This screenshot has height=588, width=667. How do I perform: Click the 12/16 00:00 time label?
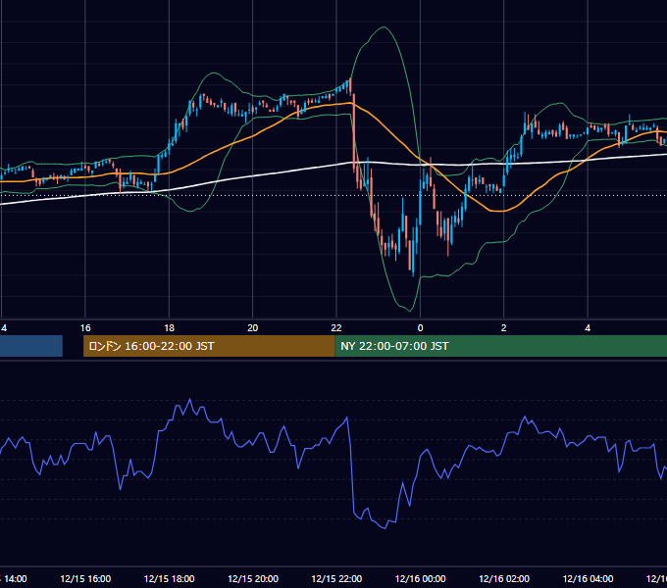tap(420, 578)
